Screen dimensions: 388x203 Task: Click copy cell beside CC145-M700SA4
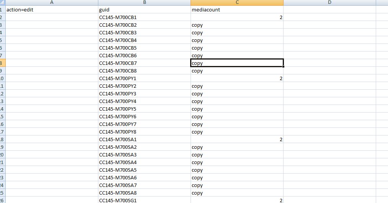point(237,162)
